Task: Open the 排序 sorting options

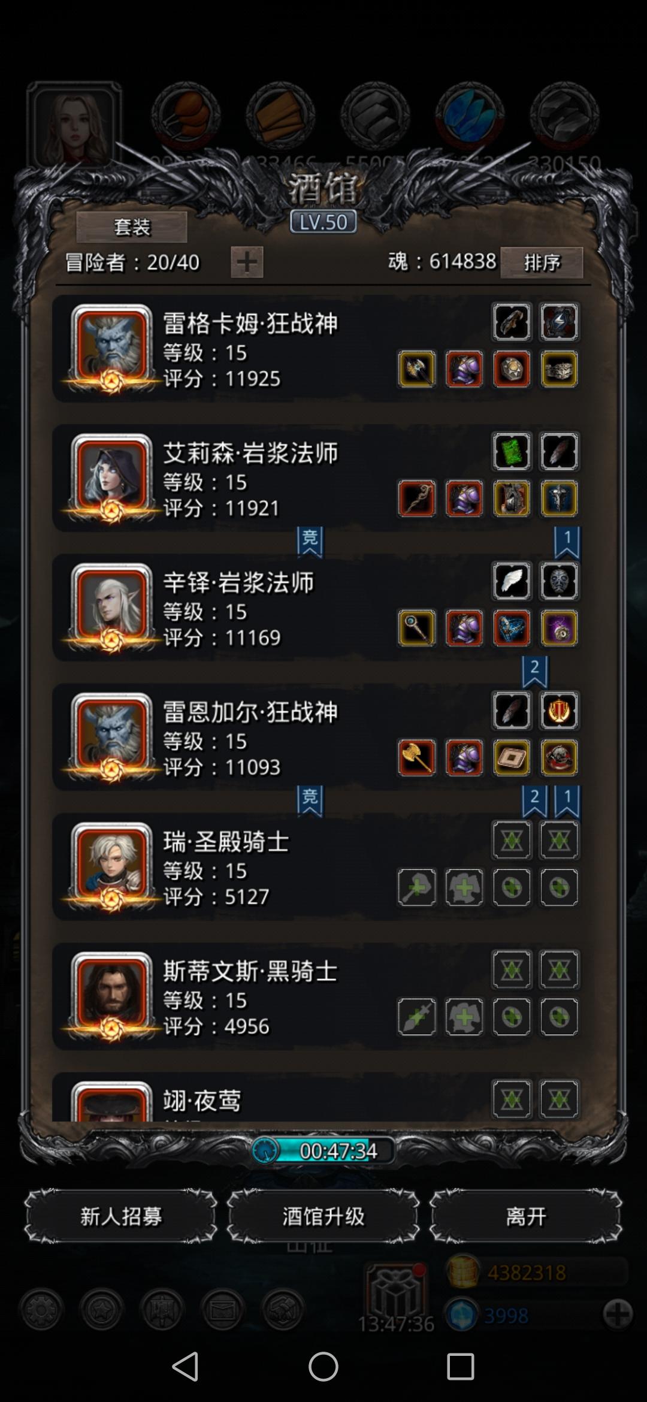Action: pos(542,262)
